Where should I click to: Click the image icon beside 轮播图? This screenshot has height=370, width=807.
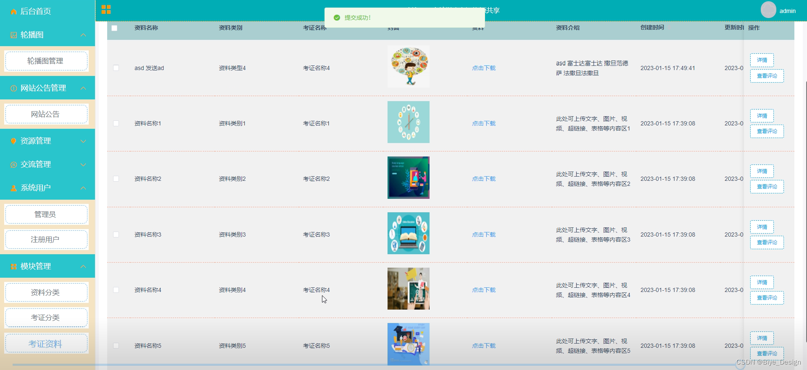(13, 35)
